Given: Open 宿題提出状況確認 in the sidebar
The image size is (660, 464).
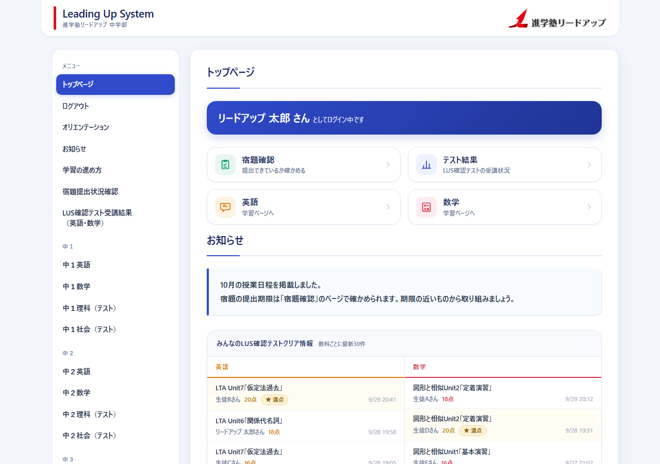Looking at the screenshot, I should pos(115,191).
